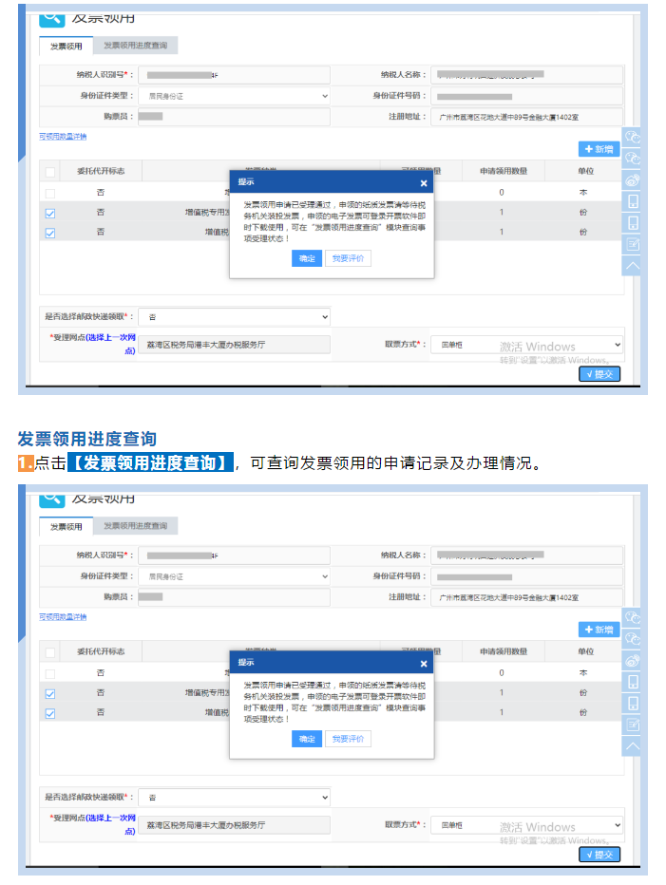Viewport: 666px width, 885px height.
Task: Toggle header select-all checkbox in upper table
Action: (50, 172)
